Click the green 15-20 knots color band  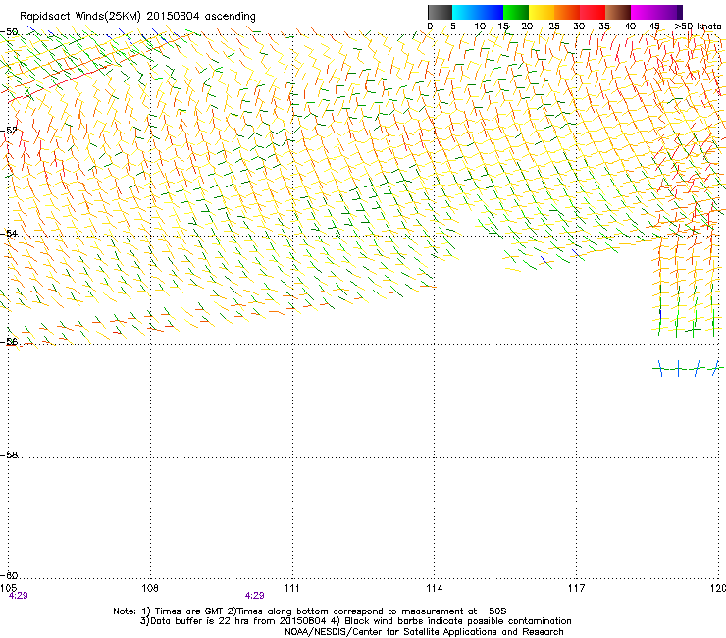point(516,12)
